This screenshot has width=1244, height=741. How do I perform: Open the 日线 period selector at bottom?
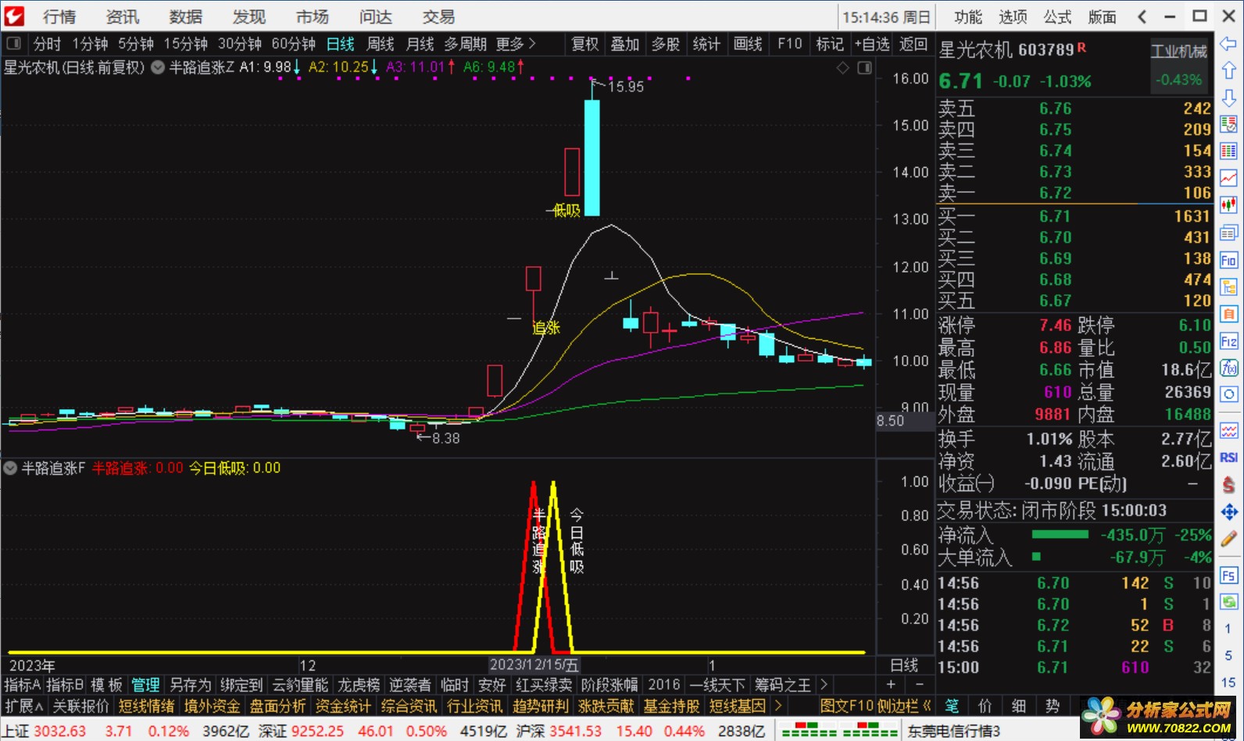[x=904, y=665]
